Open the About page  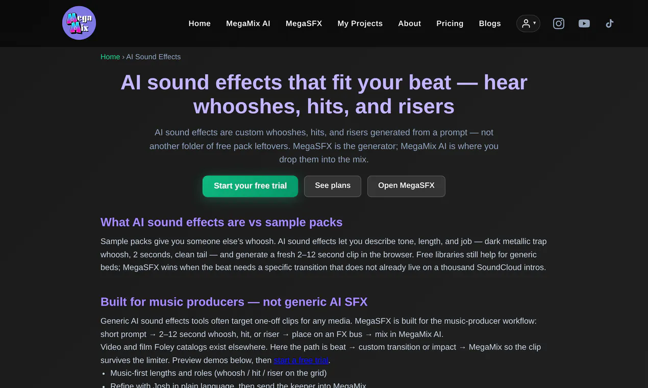pyautogui.click(x=409, y=23)
